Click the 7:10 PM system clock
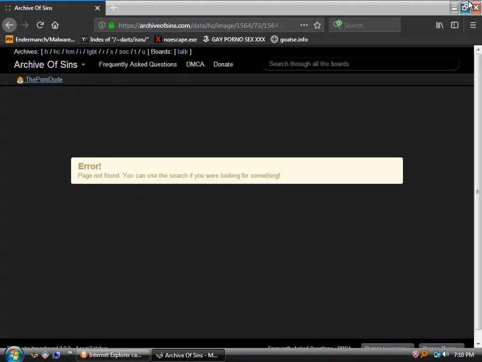The image size is (482, 362). (464, 354)
